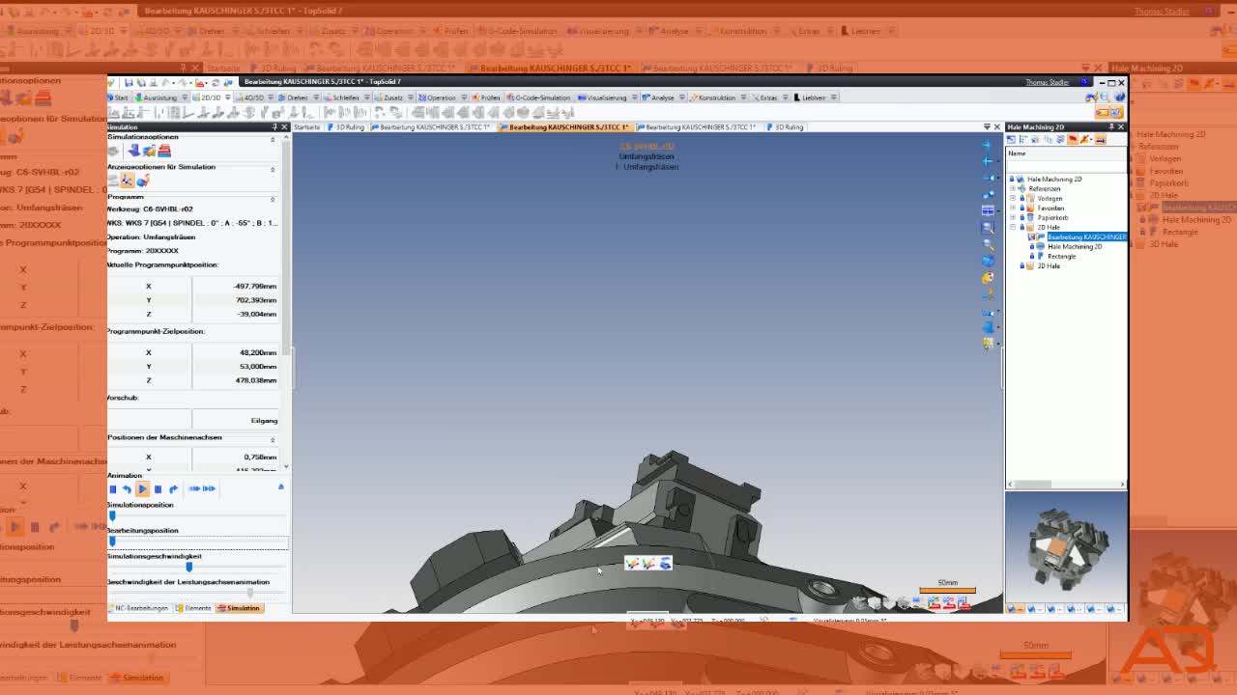Expand the Vorlagen tree node
This screenshot has width=1237, height=695.
coord(1013,198)
